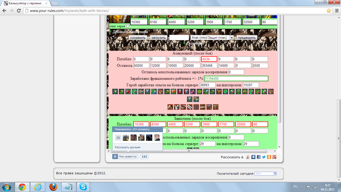Click the helmet artifact slot icon
The image size is (341, 192).
pos(170,107)
